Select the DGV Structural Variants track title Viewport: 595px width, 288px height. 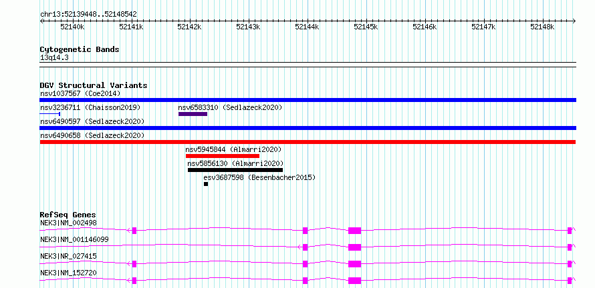[94, 85]
